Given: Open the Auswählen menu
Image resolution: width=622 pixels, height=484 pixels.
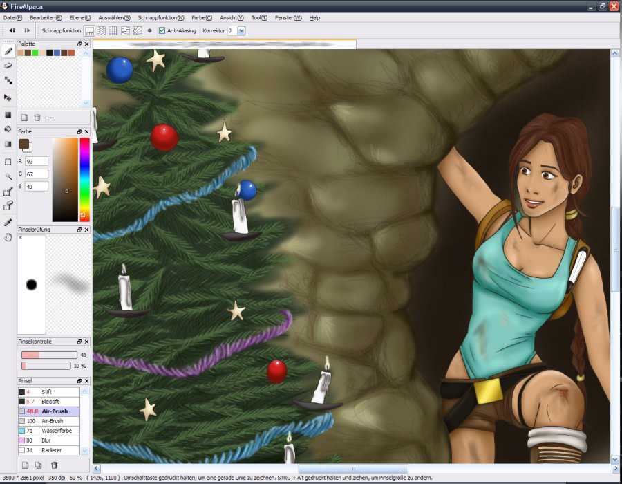Looking at the screenshot, I should coord(114,18).
